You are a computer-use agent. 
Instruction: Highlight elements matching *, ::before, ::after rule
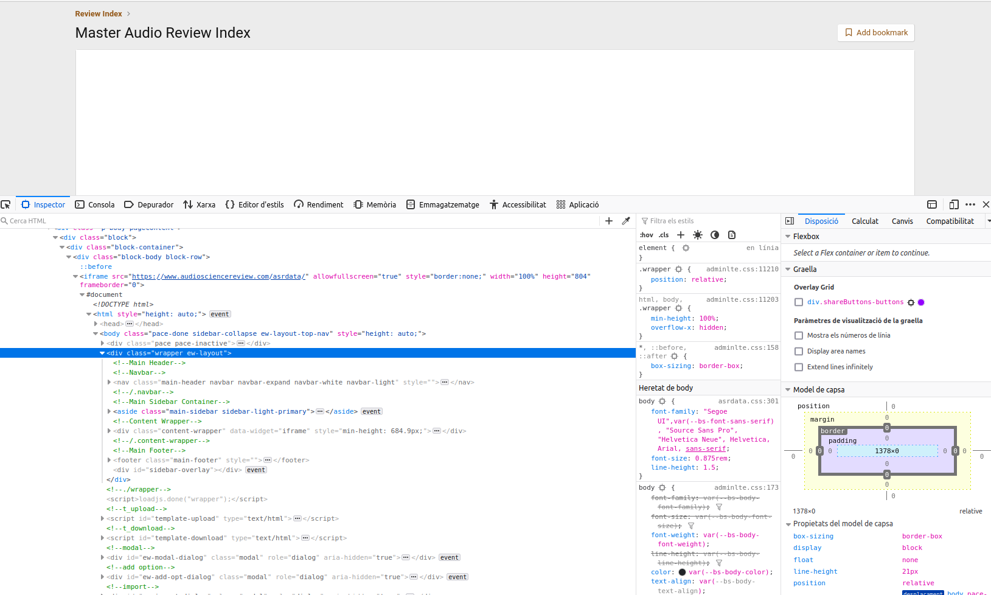pos(675,357)
